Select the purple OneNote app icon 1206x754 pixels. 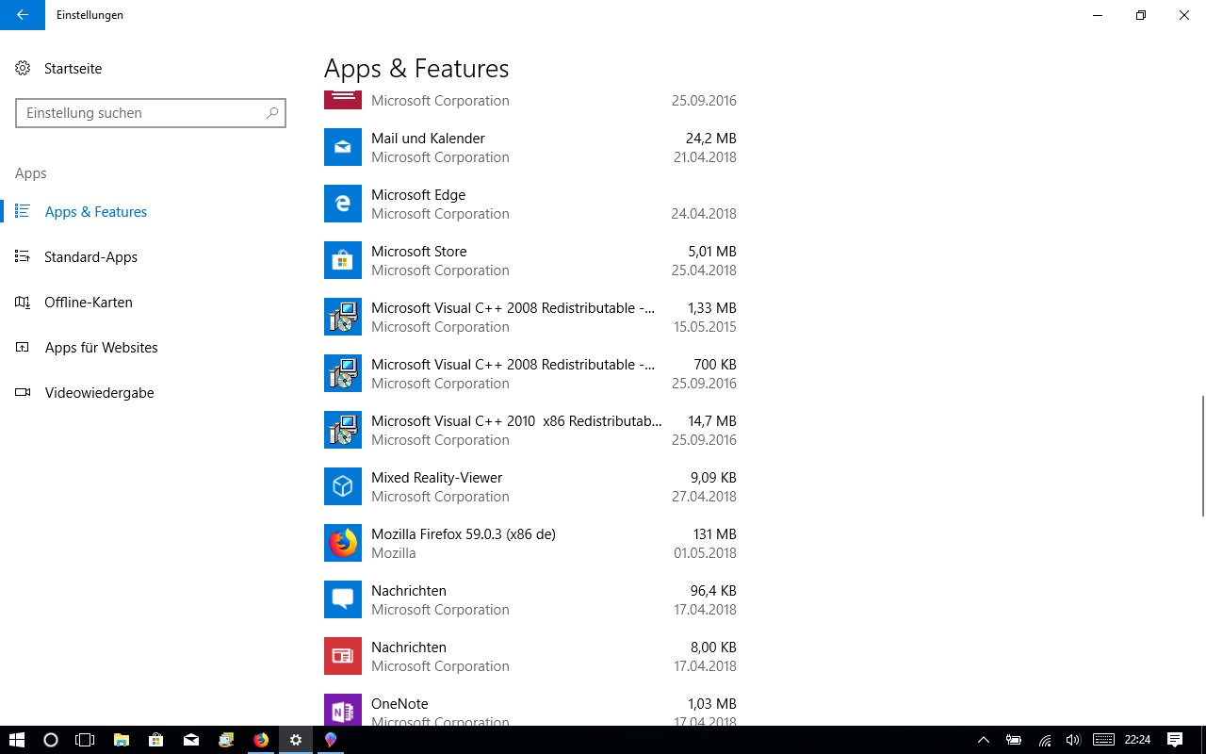[343, 710]
